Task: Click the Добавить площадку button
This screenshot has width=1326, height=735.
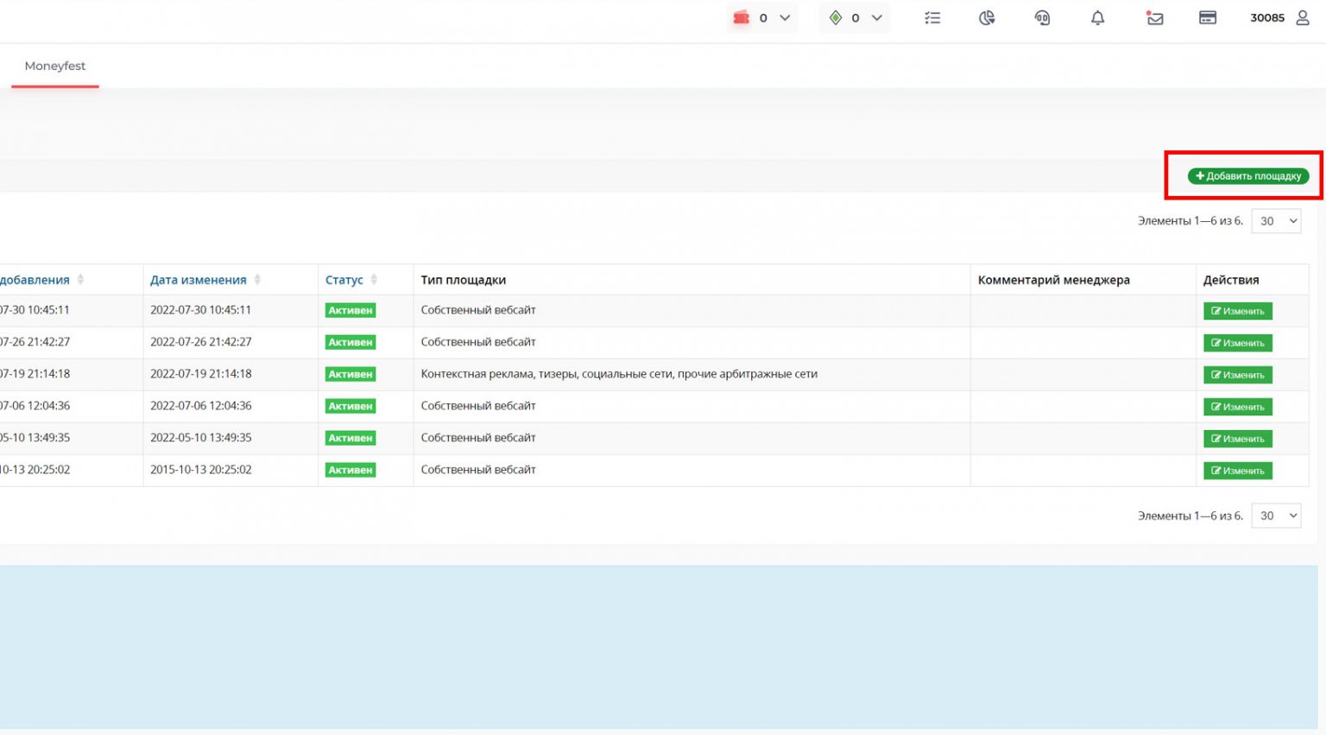Action: [1248, 176]
